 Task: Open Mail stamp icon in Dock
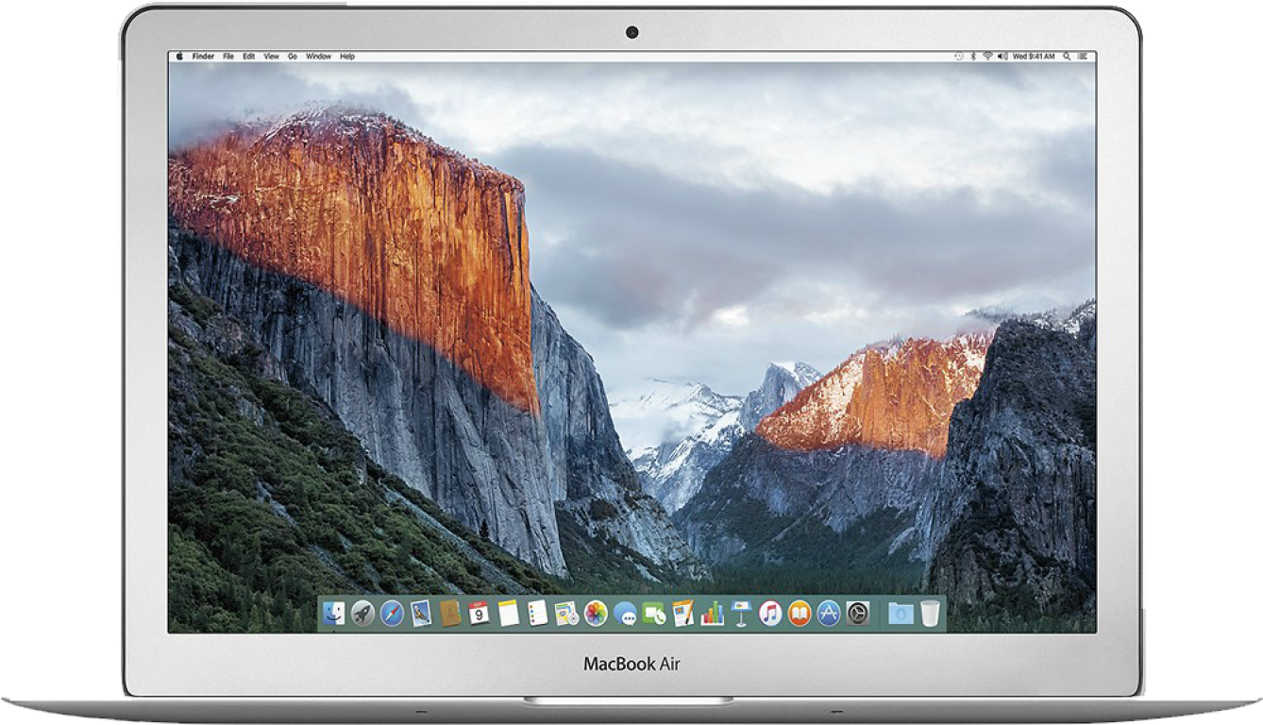(x=421, y=614)
